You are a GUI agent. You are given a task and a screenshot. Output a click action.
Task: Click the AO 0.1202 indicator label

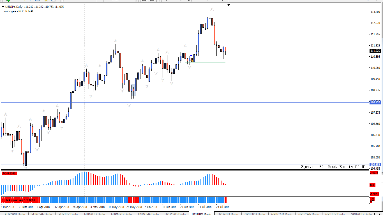pos(10,173)
